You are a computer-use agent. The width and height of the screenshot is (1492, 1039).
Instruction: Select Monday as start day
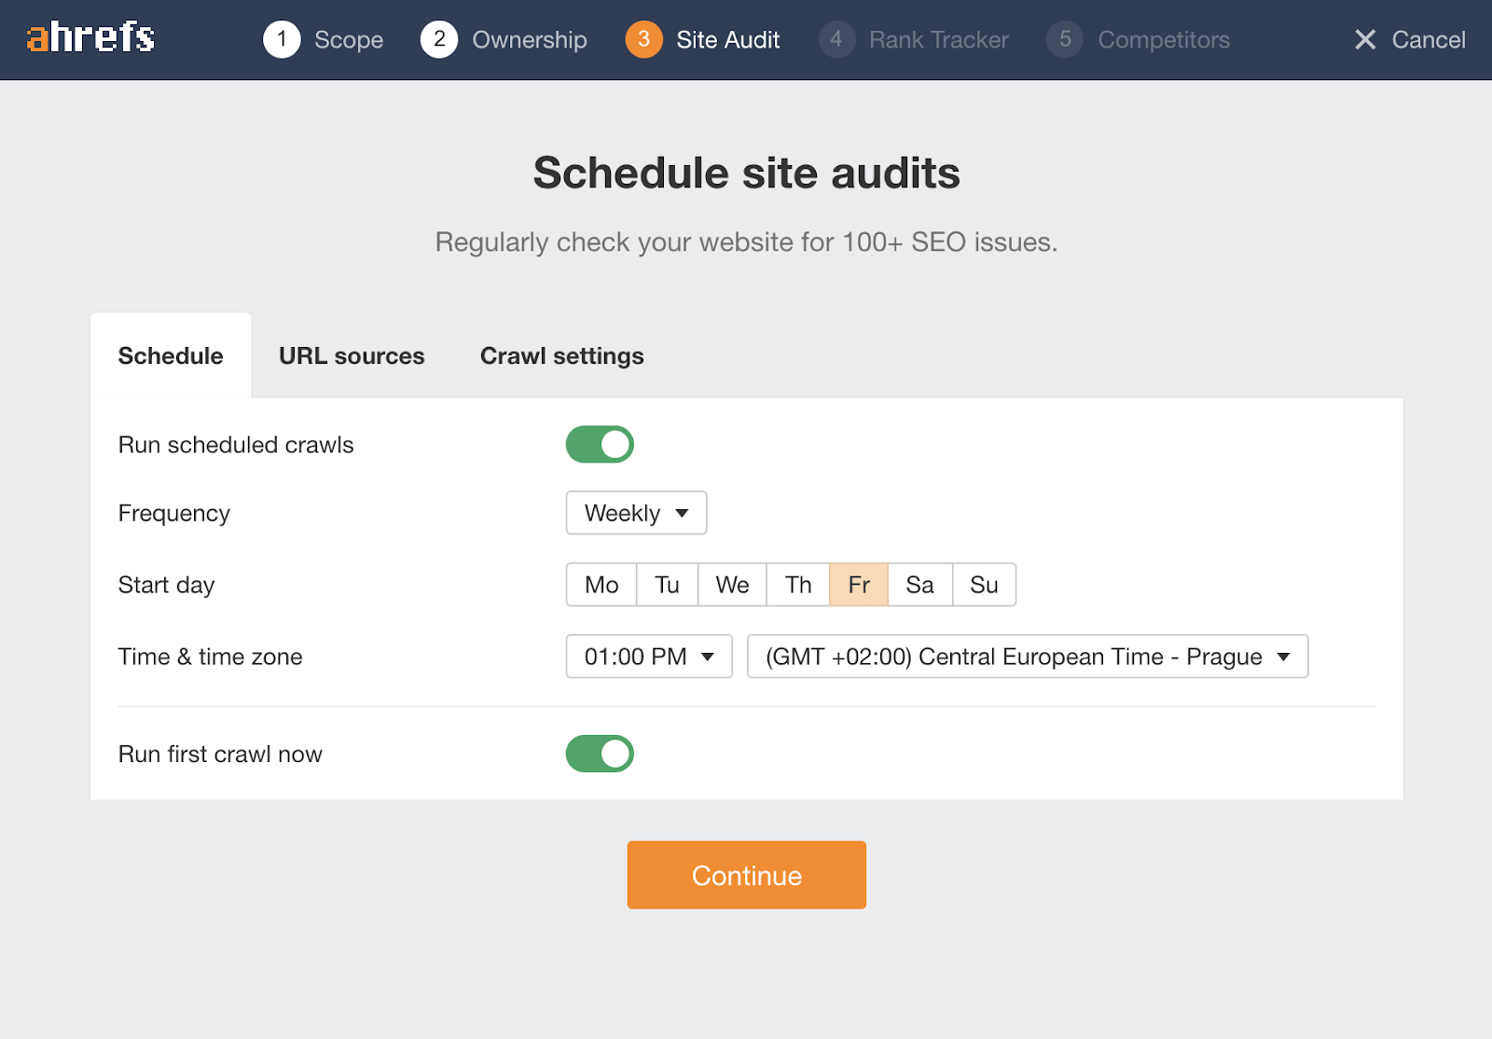click(601, 585)
